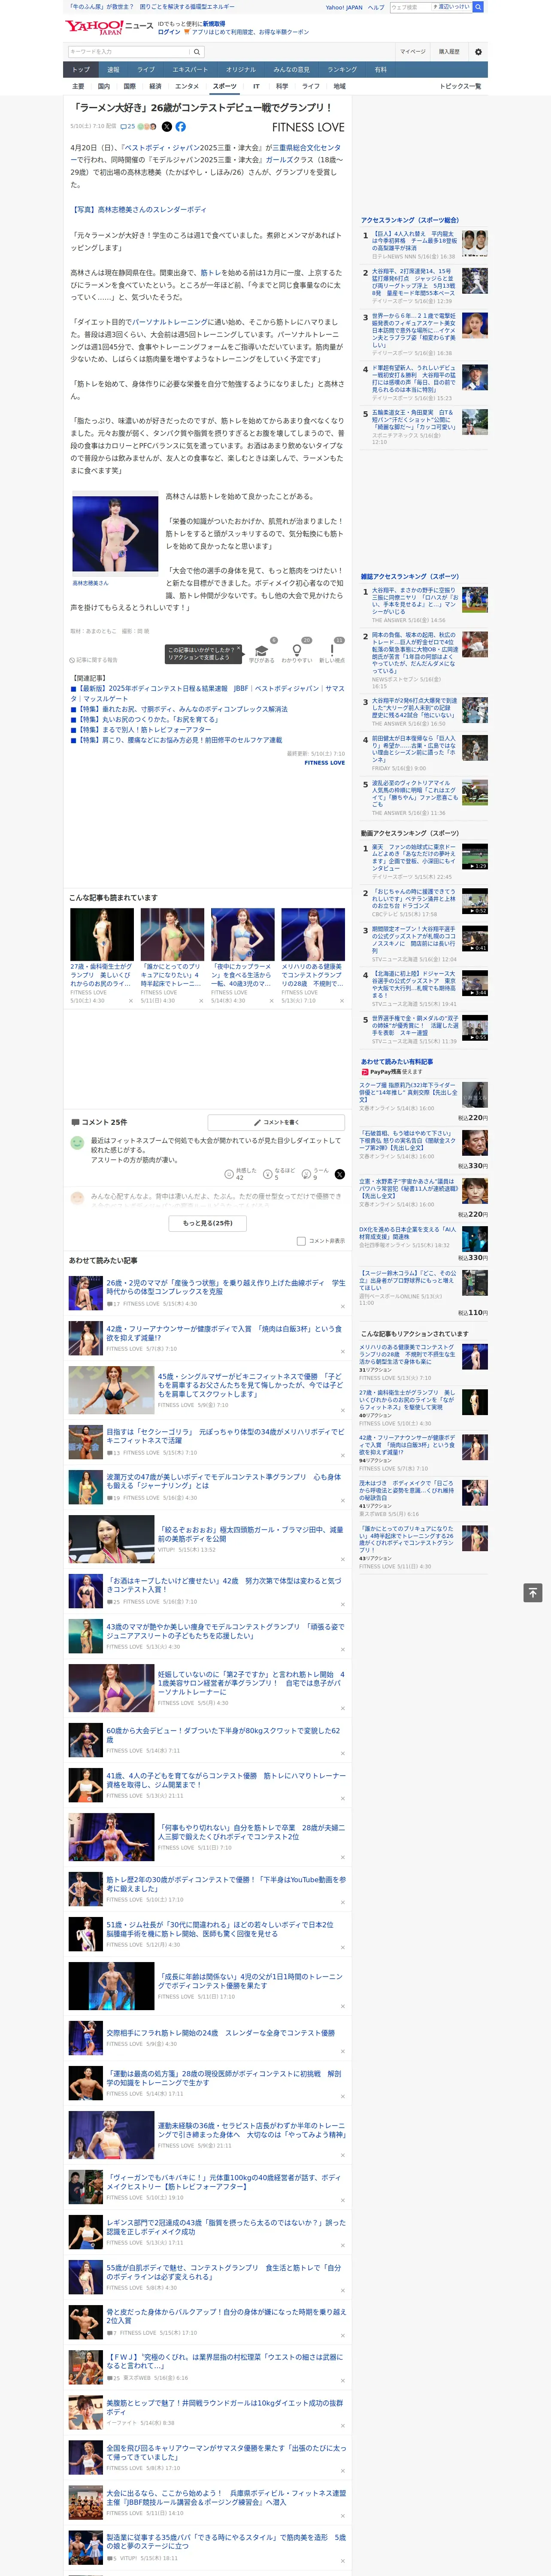Click 記事に関する報告 report icon link
This screenshot has height=2576, width=551.
pyautogui.click(x=94, y=660)
